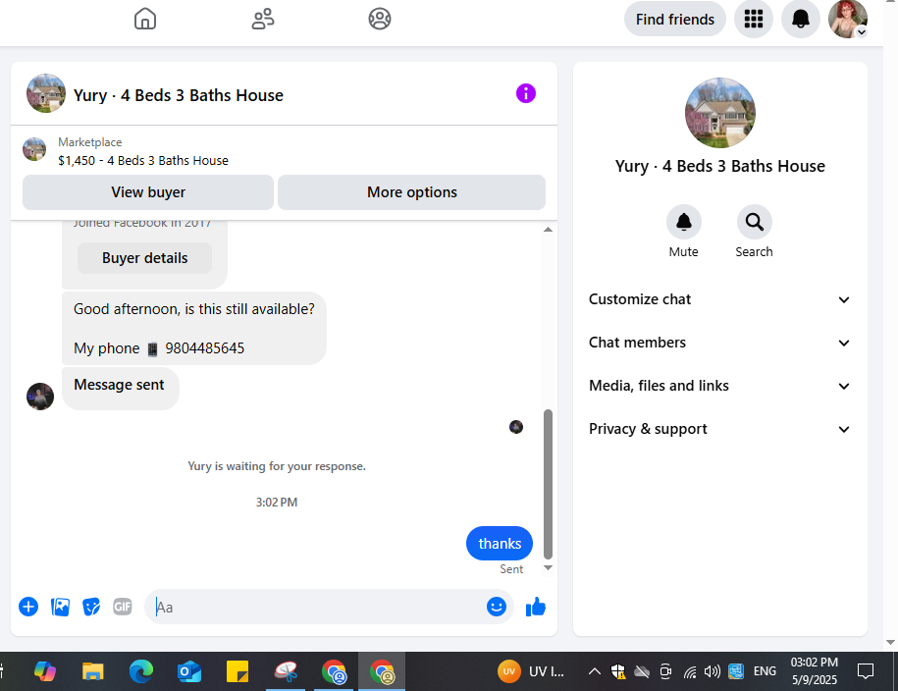Open More options for listing

[412, 192]
